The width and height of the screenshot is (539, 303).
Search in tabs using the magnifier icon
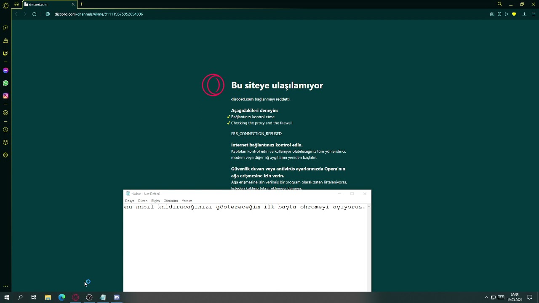pyautogui.click(x=499, y=4)
